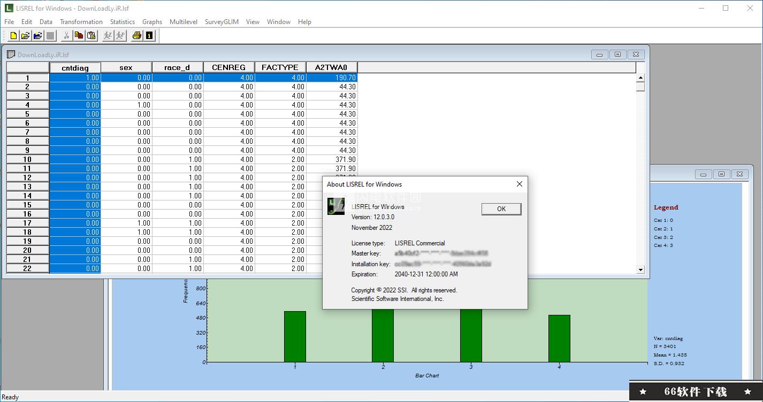Click the Cut scissors toolbar icon
This screenshot has height=402, width=763.
pos(66,36)
